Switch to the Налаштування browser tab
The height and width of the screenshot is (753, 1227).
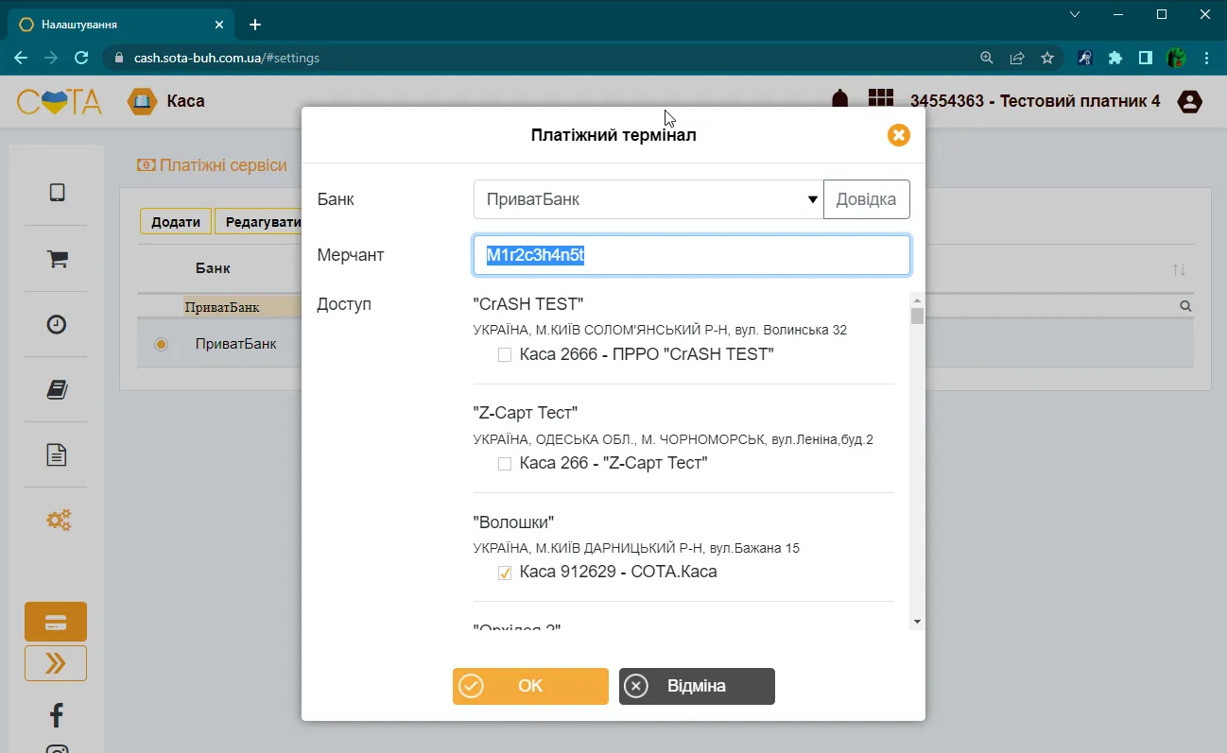coord(119,25)
